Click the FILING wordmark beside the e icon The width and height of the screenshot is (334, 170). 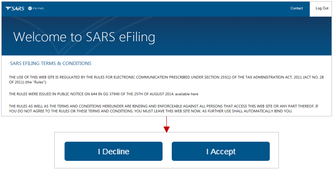[x=38, y=8]
